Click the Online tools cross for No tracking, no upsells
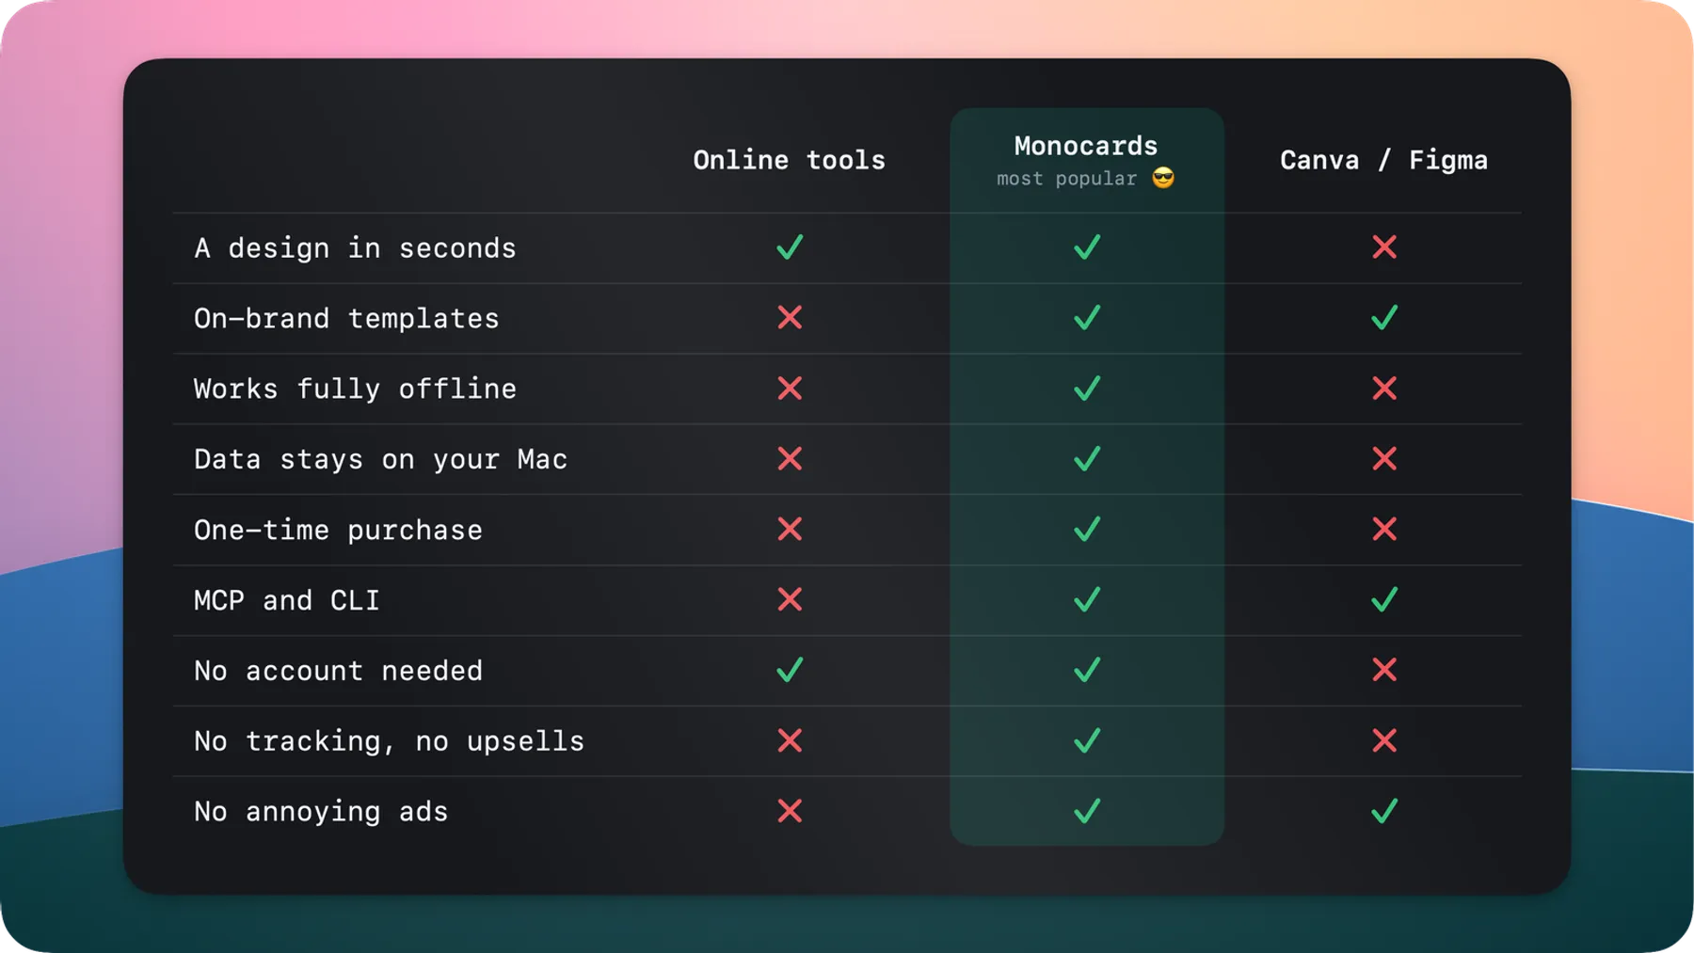 pos(790,741)
